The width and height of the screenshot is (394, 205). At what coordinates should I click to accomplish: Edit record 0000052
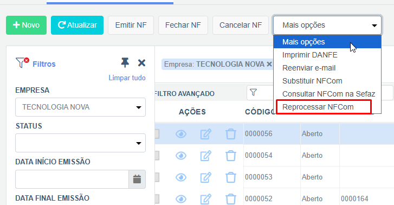point(206,199)
